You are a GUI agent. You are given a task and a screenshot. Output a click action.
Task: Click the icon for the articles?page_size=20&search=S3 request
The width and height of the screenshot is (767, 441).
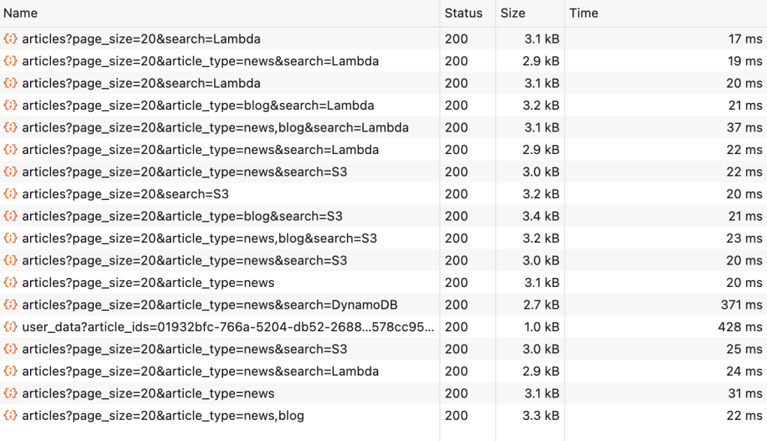click(11, 194)
